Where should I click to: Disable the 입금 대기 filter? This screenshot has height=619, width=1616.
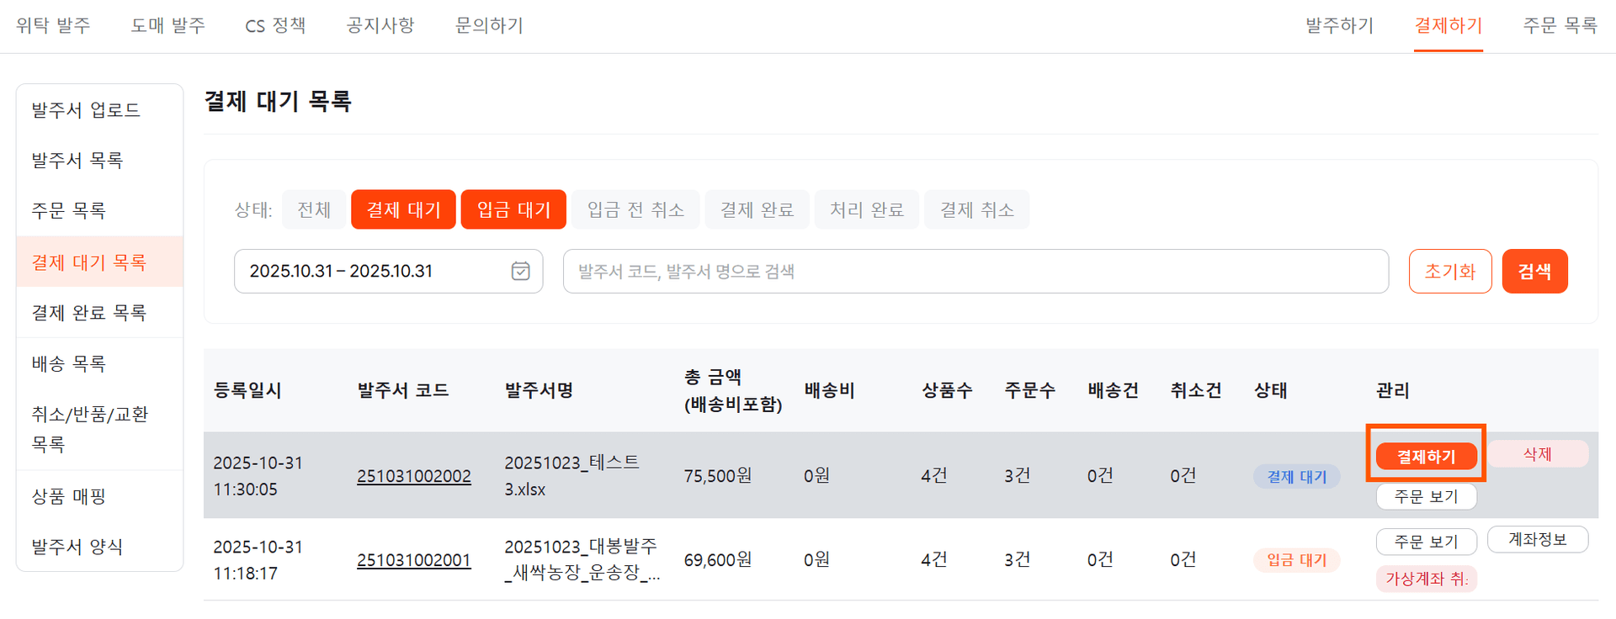[513, 209]
